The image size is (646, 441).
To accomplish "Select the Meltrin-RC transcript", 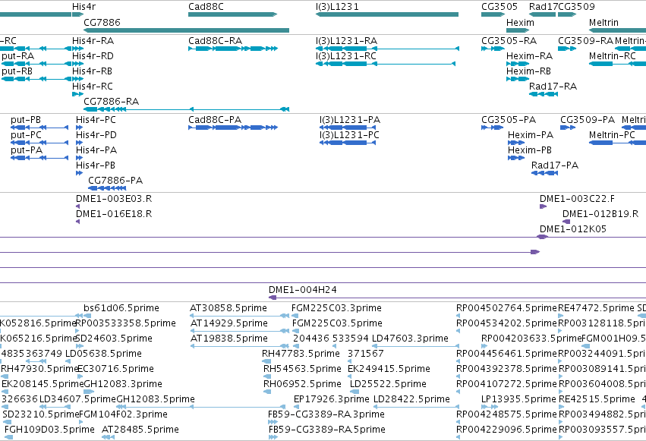I will (x=618, y=64).
